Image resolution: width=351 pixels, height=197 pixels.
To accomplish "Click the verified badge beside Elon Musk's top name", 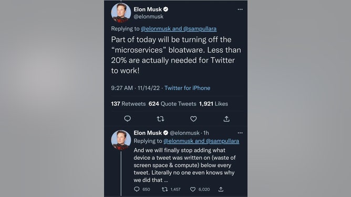I will click(166, 9).
